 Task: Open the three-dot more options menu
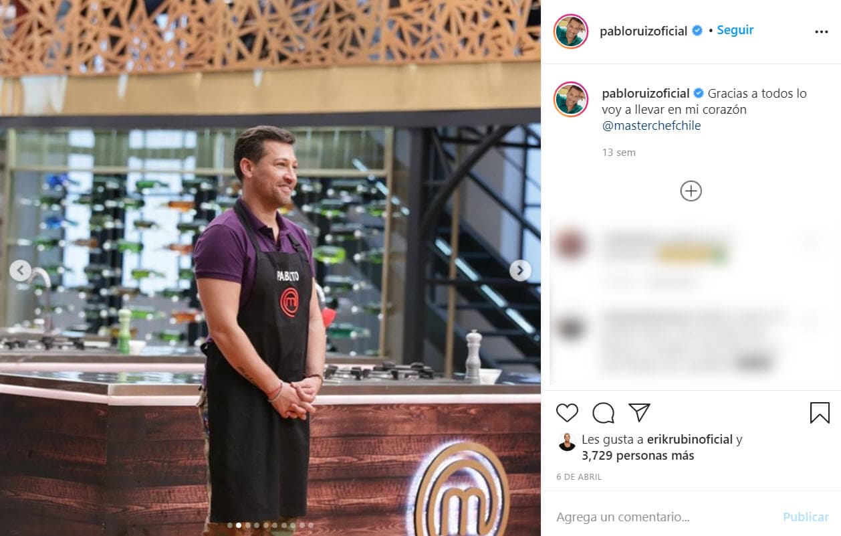pyautogui.click(x=822, y=31)
